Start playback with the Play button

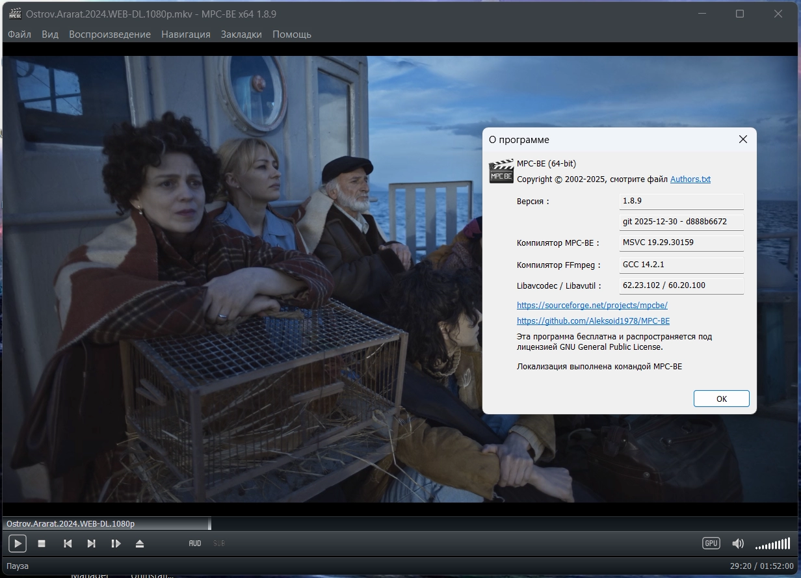pos(17,543)
